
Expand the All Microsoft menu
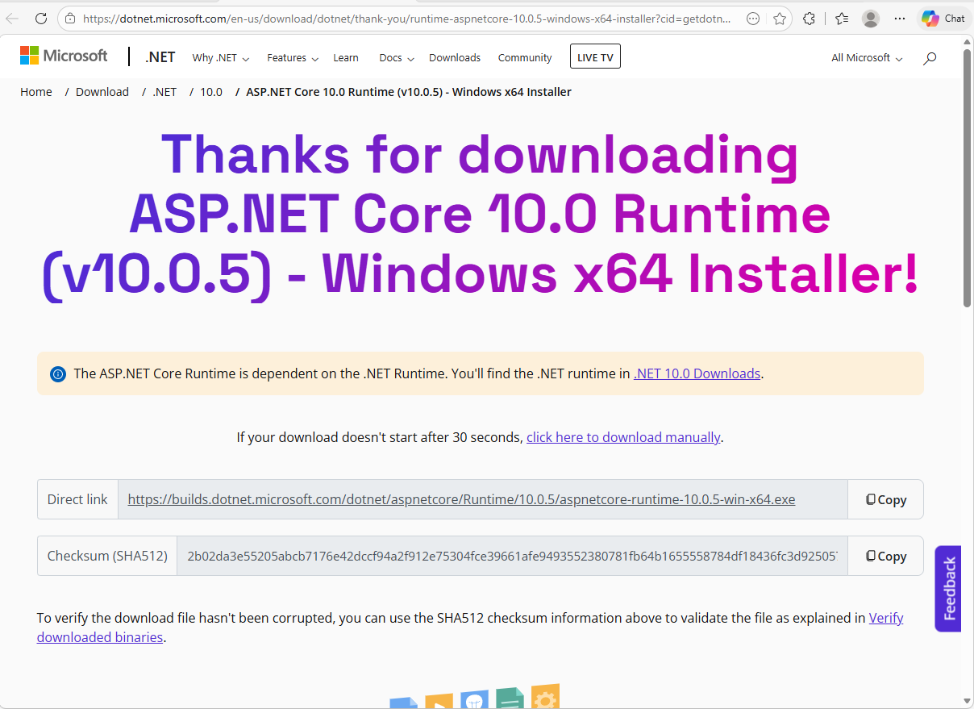[867, 57]
